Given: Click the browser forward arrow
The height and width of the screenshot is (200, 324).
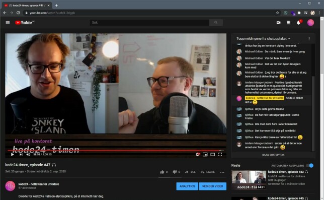Looking at the screenshot, I should click(12, 13).
